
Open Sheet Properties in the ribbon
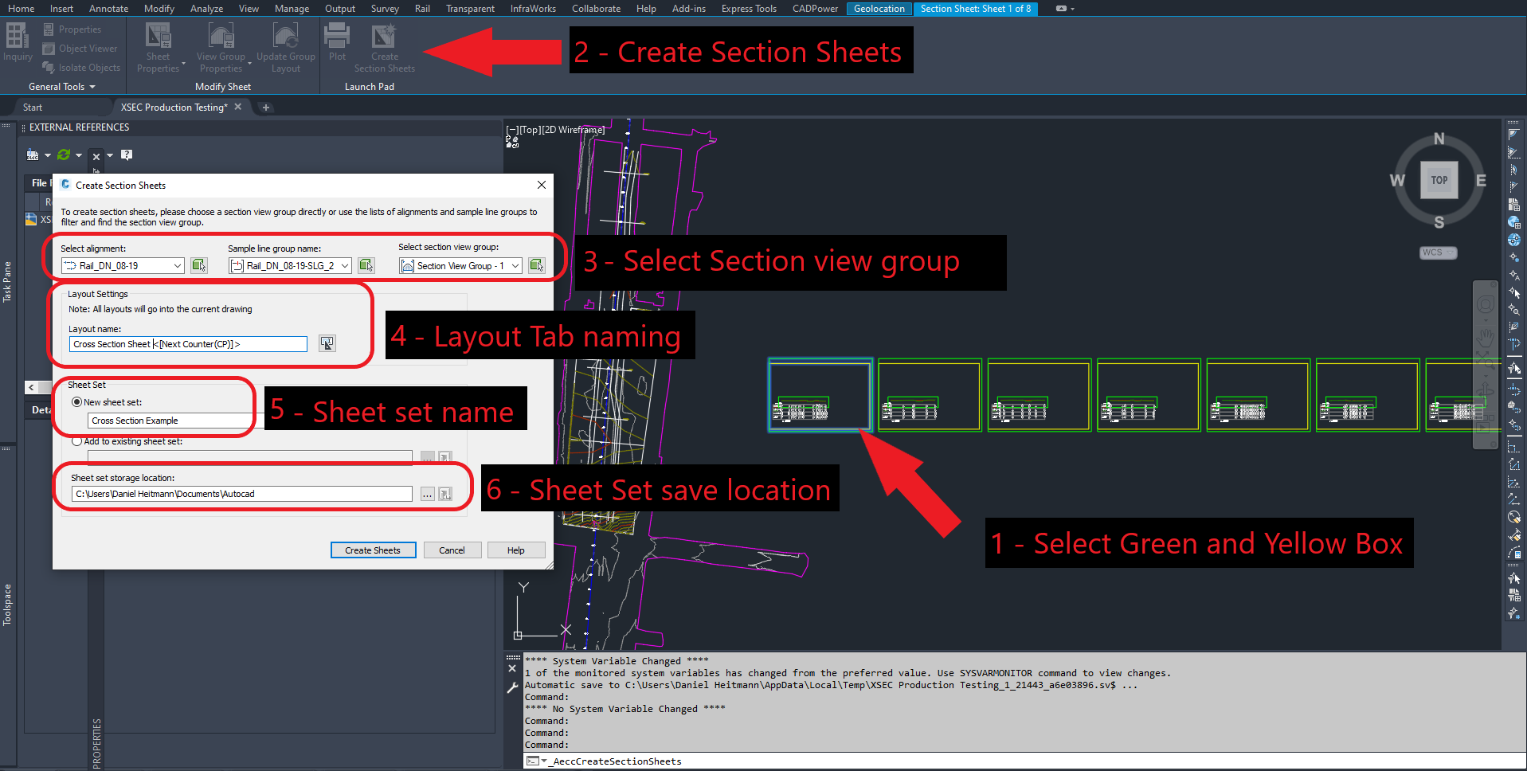[x=159, y=37]
